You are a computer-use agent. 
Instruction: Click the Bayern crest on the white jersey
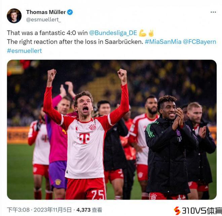pyautogui.click(x=92, y=127)
